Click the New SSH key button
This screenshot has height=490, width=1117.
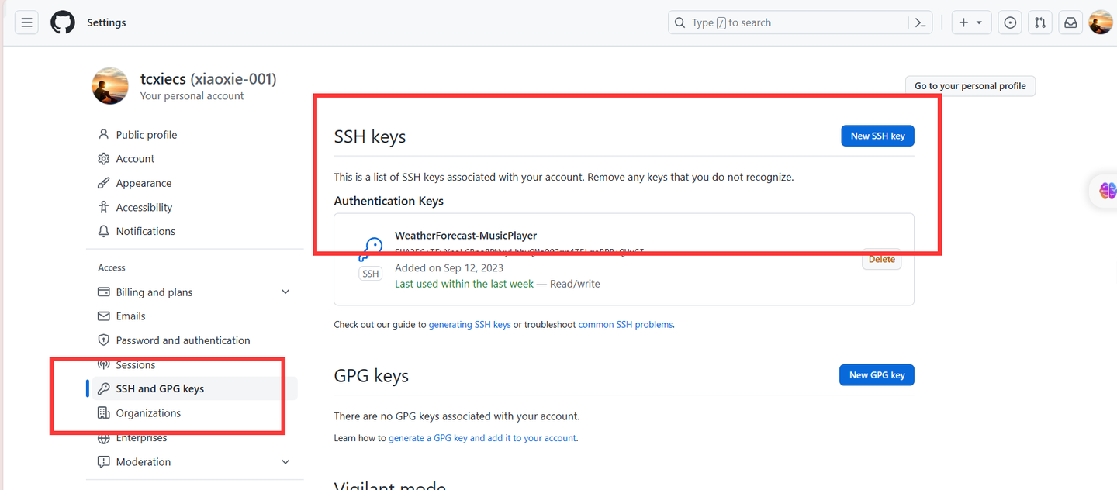click(x=877, y=135)
